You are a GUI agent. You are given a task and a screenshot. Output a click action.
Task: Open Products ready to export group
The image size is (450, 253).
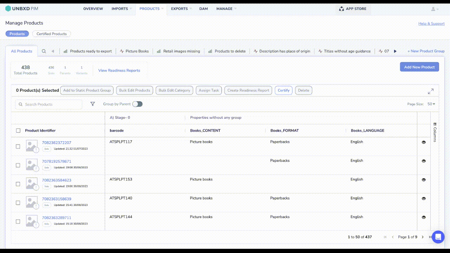click(x=88, y=51)
